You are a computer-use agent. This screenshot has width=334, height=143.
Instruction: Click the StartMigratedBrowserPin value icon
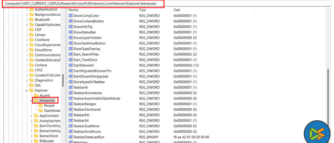tap(71, 71)
